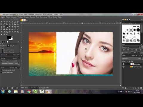Delete the selected layer
143x107 pixels.
click(141, 88)
